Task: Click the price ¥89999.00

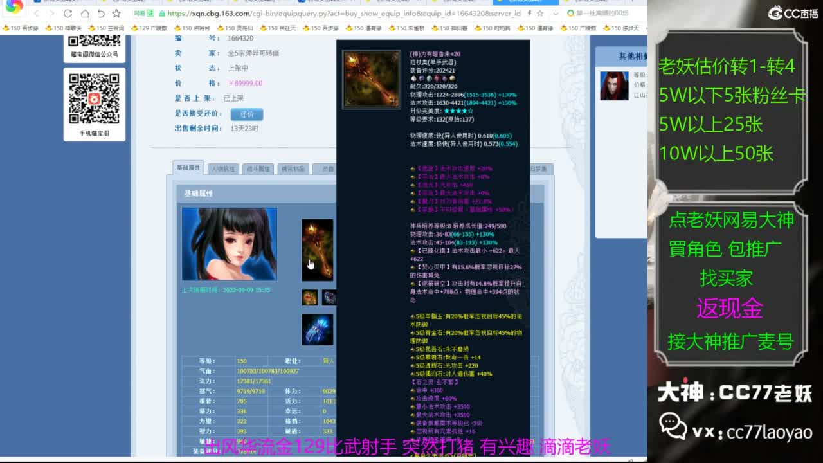Action: (x=245, y=83)
